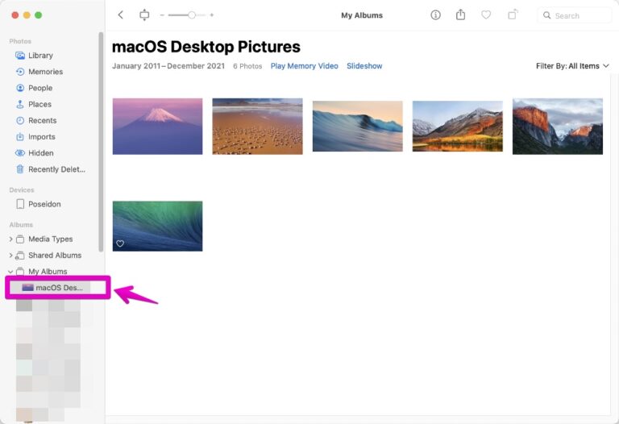
Task: Click the Recently Deleted trash icon
Action: (19, 169)
